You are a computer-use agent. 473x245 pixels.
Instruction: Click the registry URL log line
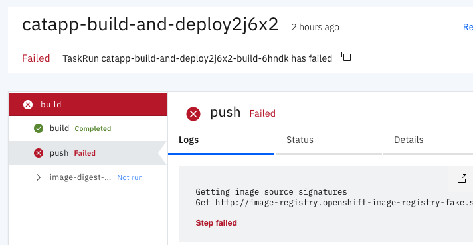[x=334, y=203]
